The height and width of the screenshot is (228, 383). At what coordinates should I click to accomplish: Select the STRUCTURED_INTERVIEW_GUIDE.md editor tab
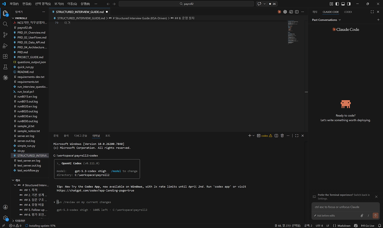click(80, 12)
